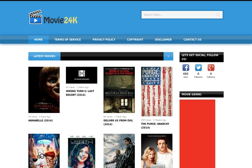Open the Google Plus social icon
This screenshot has height=168, width=252.
(x=211, y=68)
